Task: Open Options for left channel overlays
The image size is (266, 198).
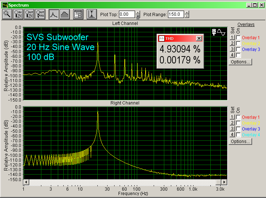Action: (x=240, y=62)
